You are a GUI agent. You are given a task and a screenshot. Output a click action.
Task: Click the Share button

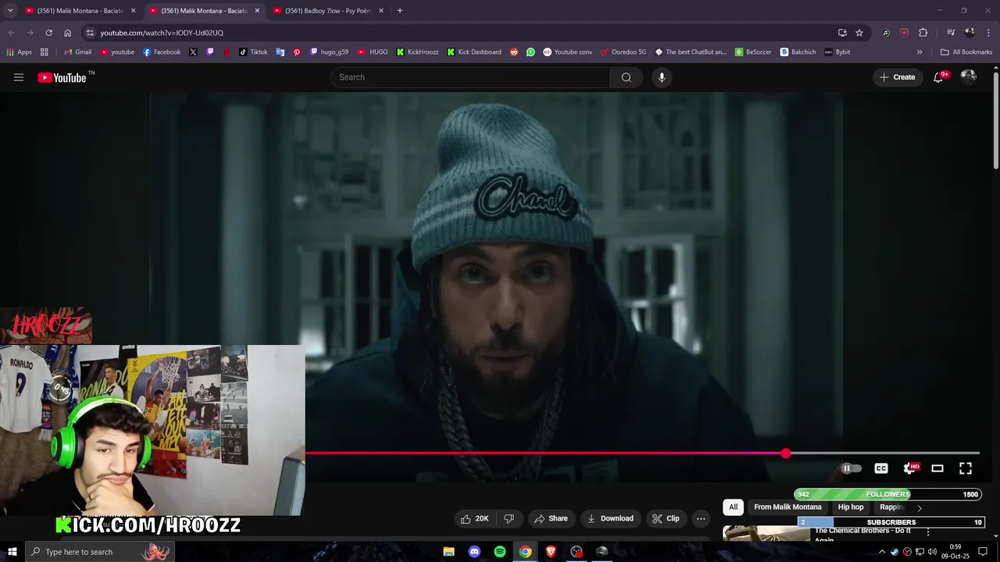(551, 518)
